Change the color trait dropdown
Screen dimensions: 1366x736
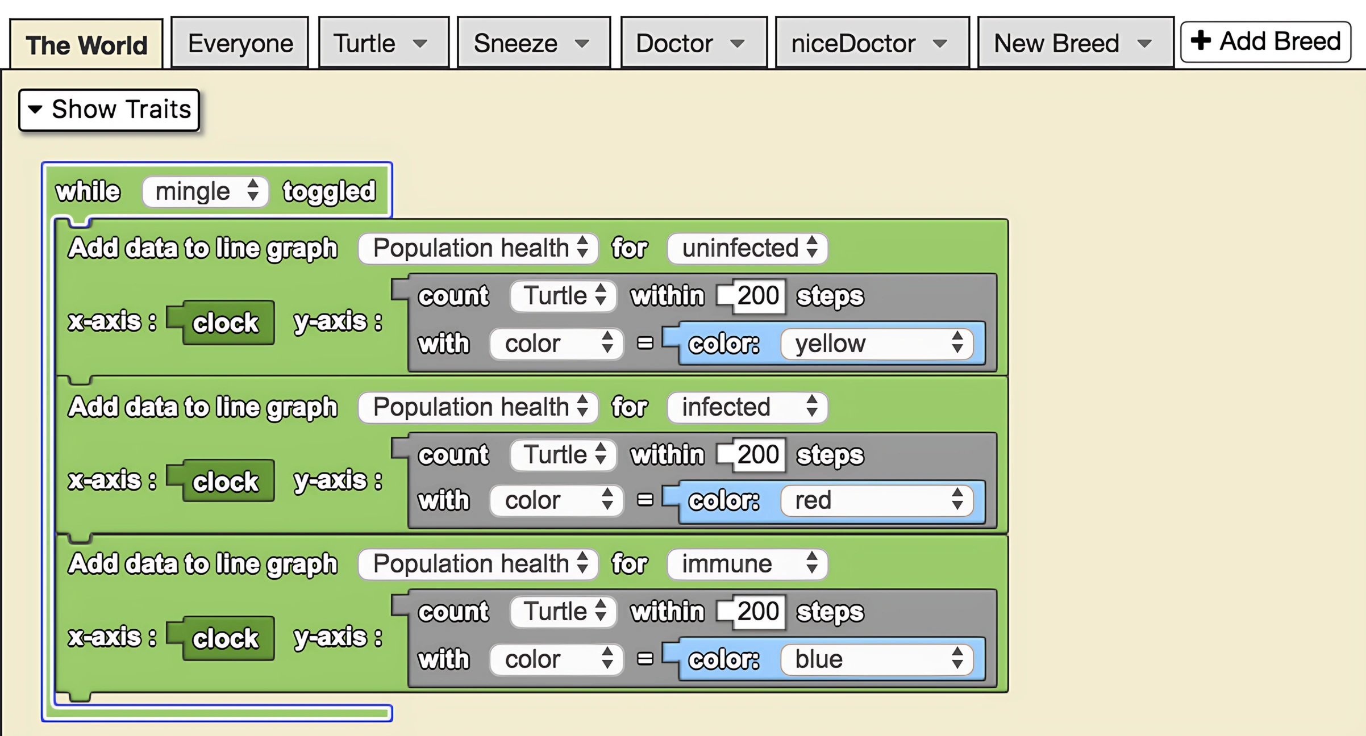click(x=555, y=343)
